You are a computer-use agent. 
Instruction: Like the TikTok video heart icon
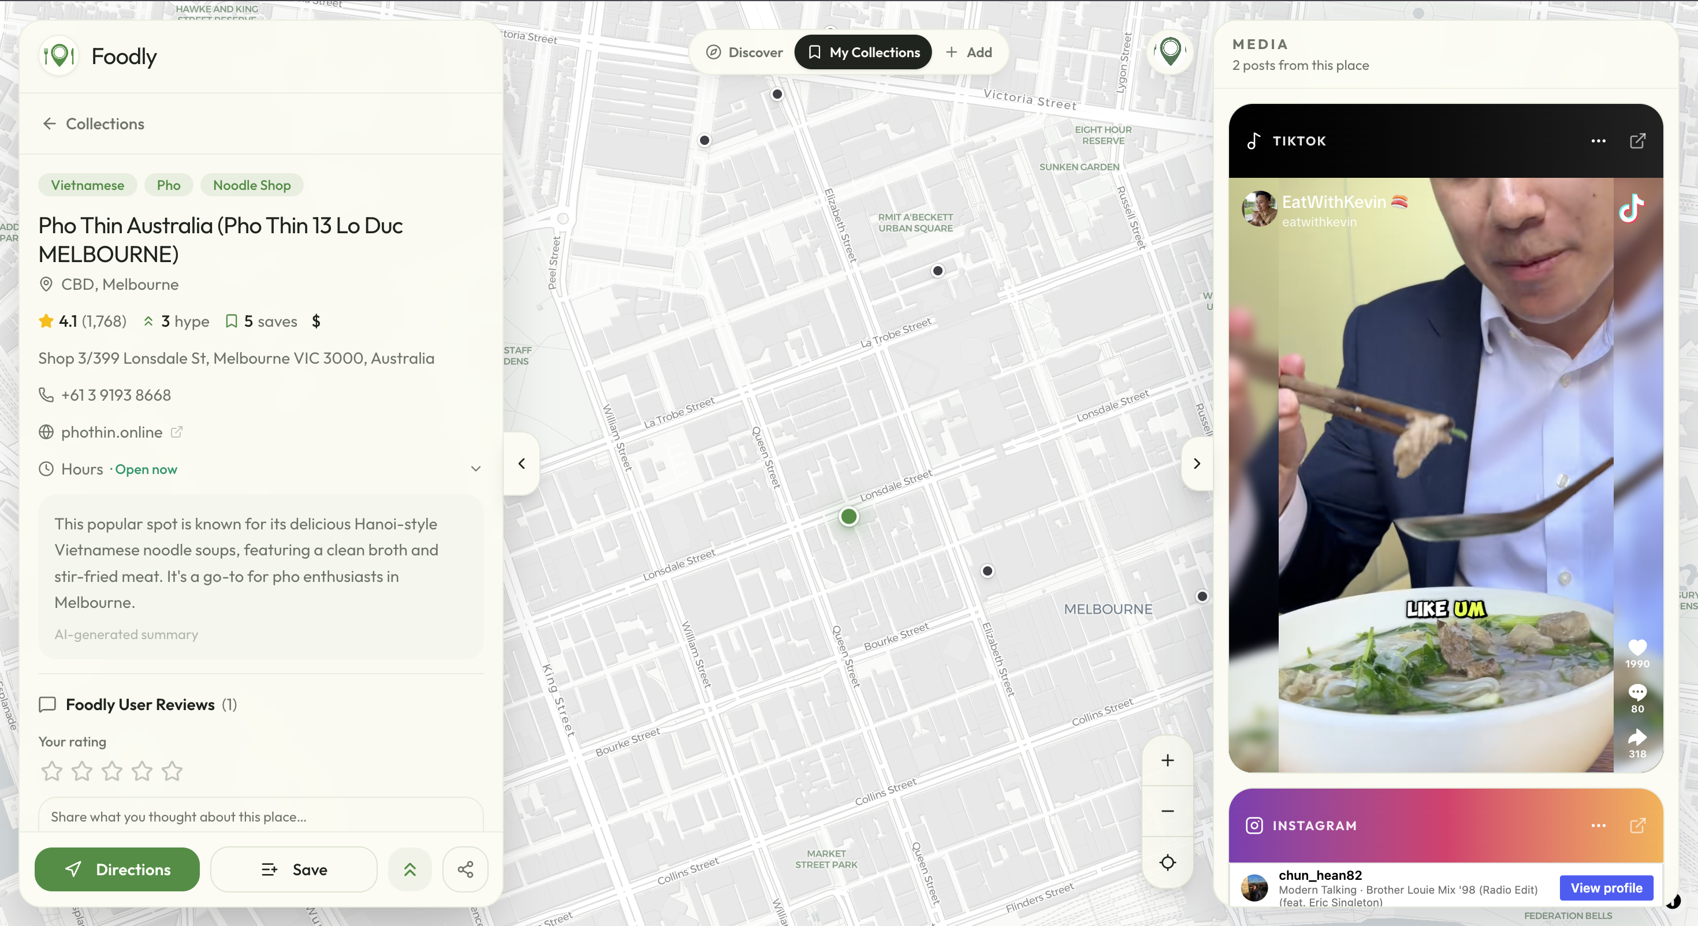(1637, 648)
